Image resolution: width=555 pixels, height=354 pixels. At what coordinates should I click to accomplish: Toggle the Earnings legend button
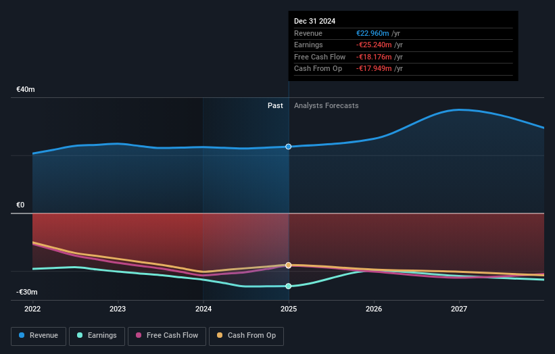pyautogui.click(x=97, y=336)
